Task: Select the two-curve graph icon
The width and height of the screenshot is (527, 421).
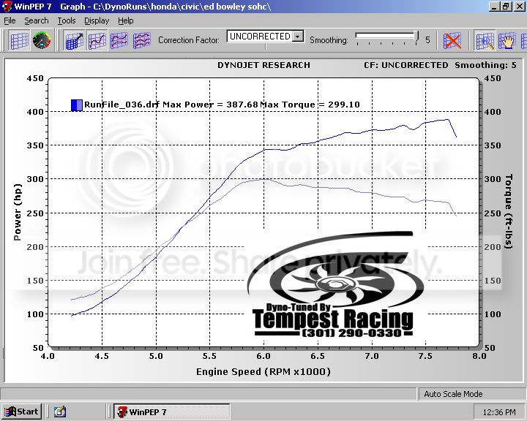Action: coord(119,41)
